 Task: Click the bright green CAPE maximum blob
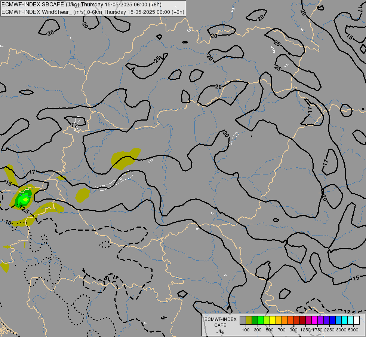click(x=24, y=199)
